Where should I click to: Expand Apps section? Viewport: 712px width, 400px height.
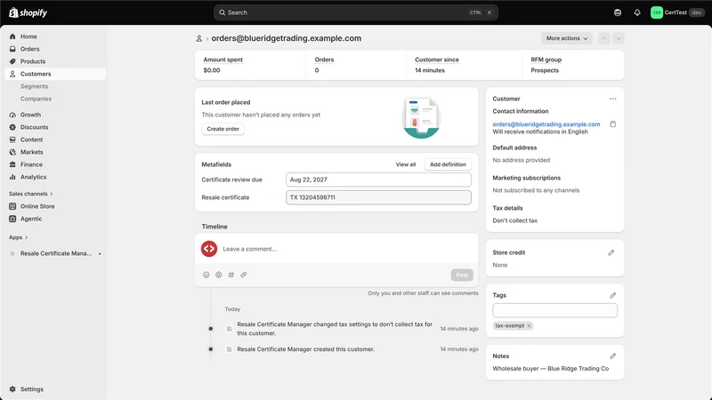18,237
